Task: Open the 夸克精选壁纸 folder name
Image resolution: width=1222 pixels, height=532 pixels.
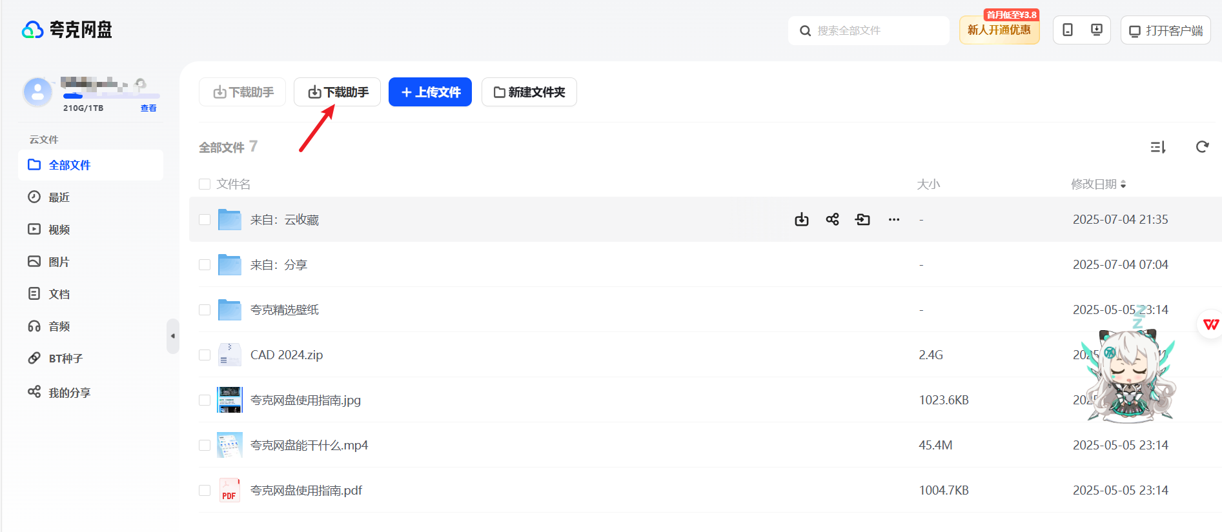Action: coord(285,310)
